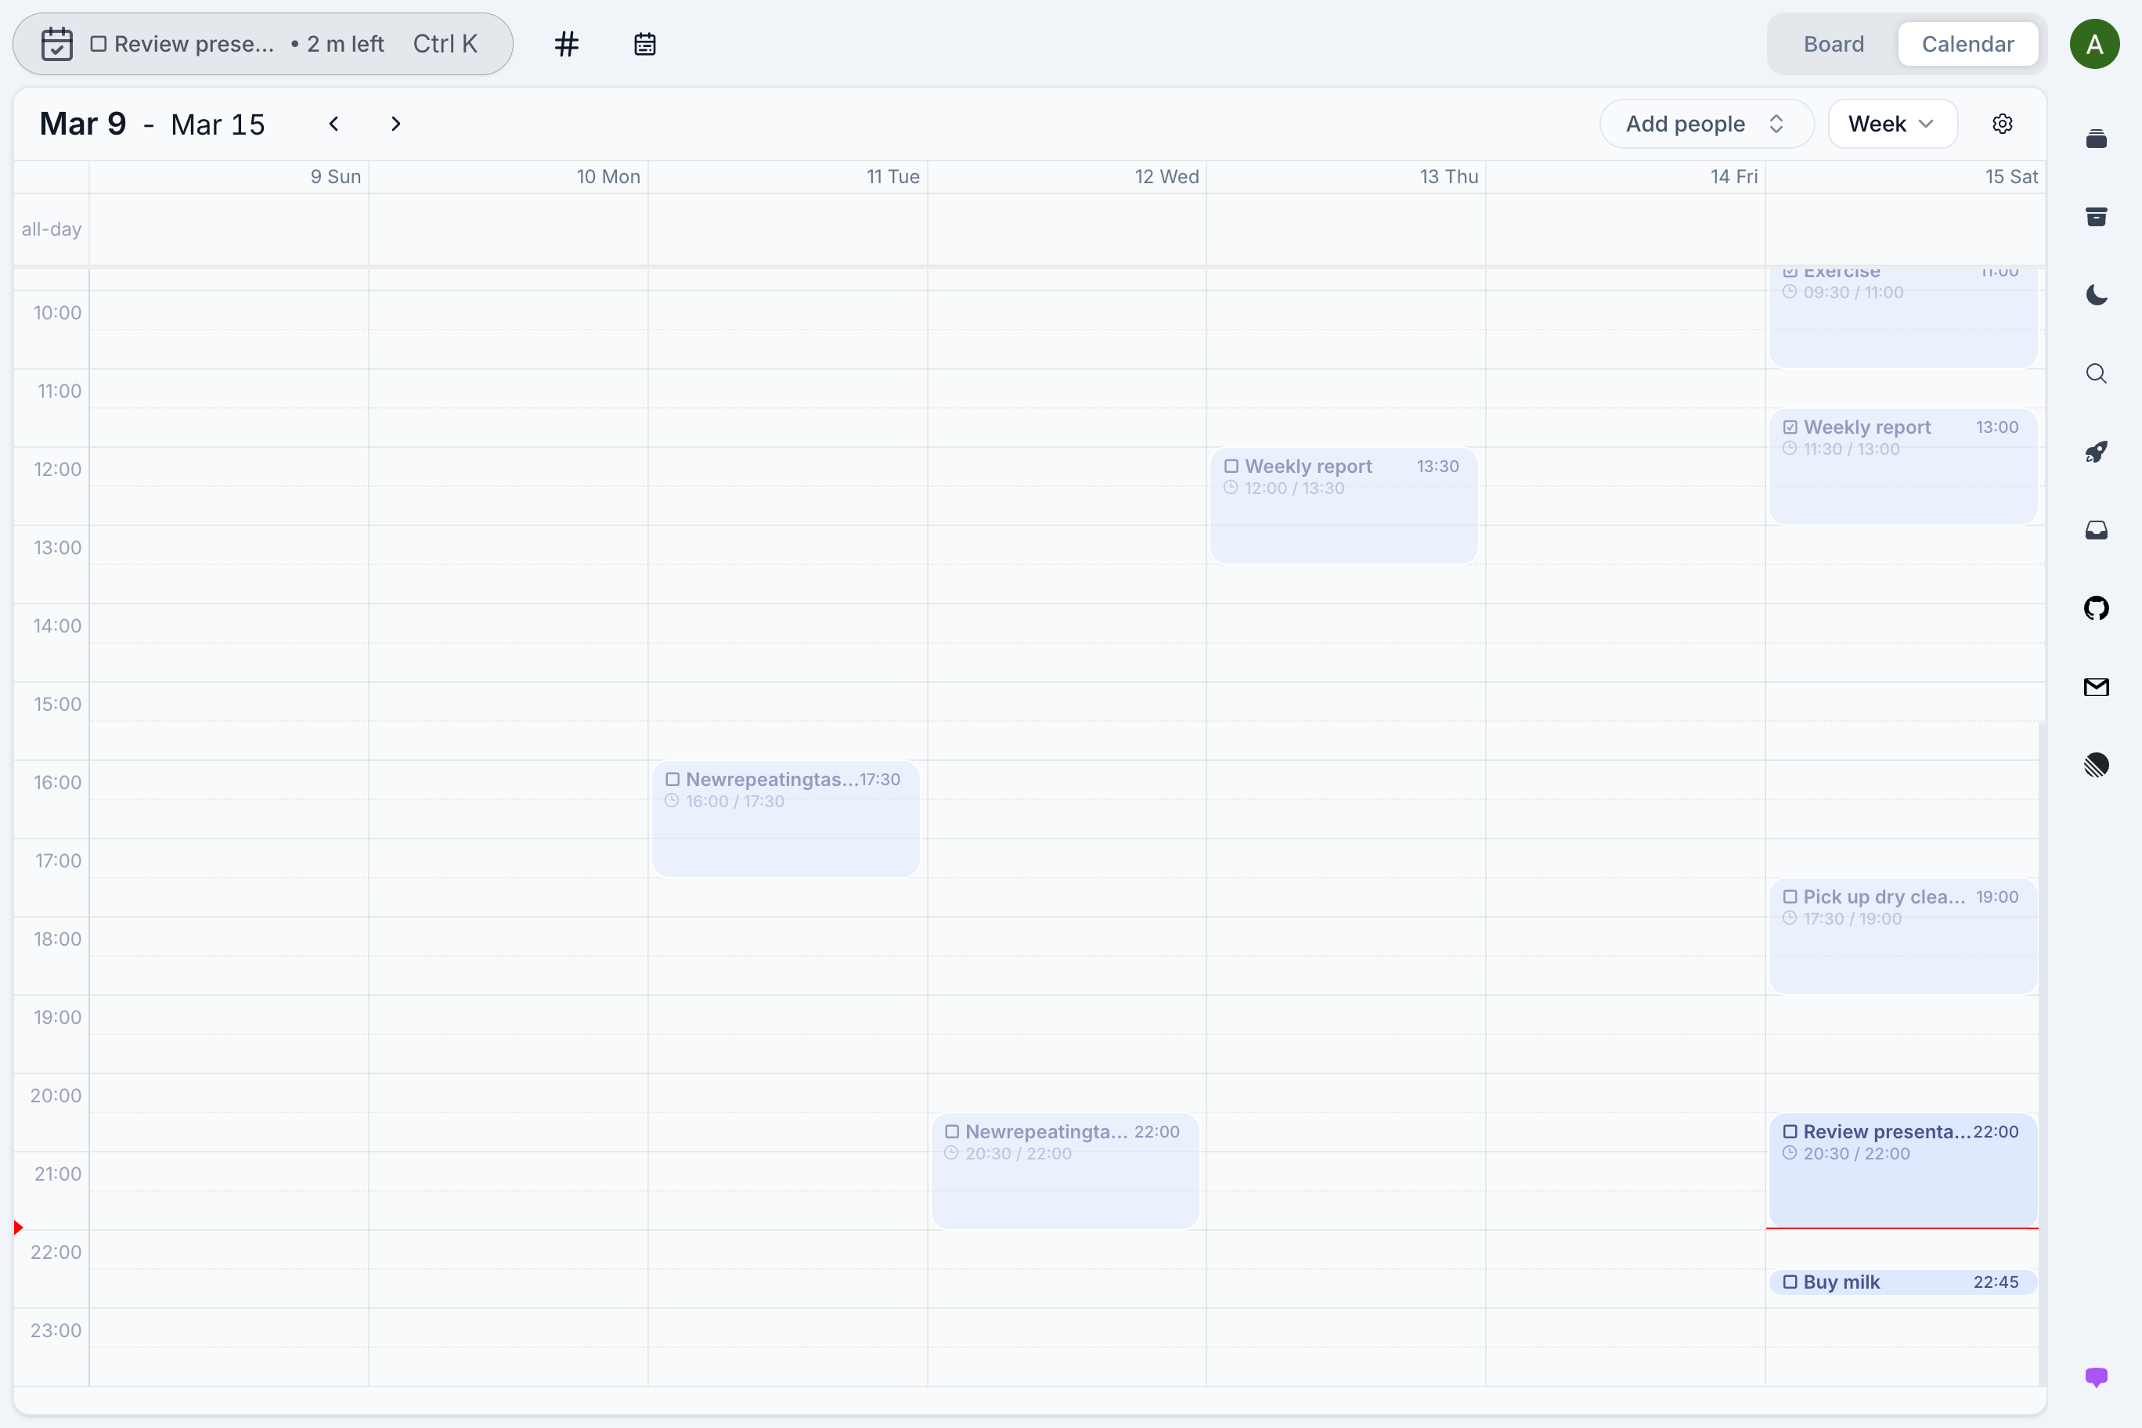The height and width of the screenshot is (1428, 2142).
Task: Click the hashtag icon in top bar
Action: point(567,44)
